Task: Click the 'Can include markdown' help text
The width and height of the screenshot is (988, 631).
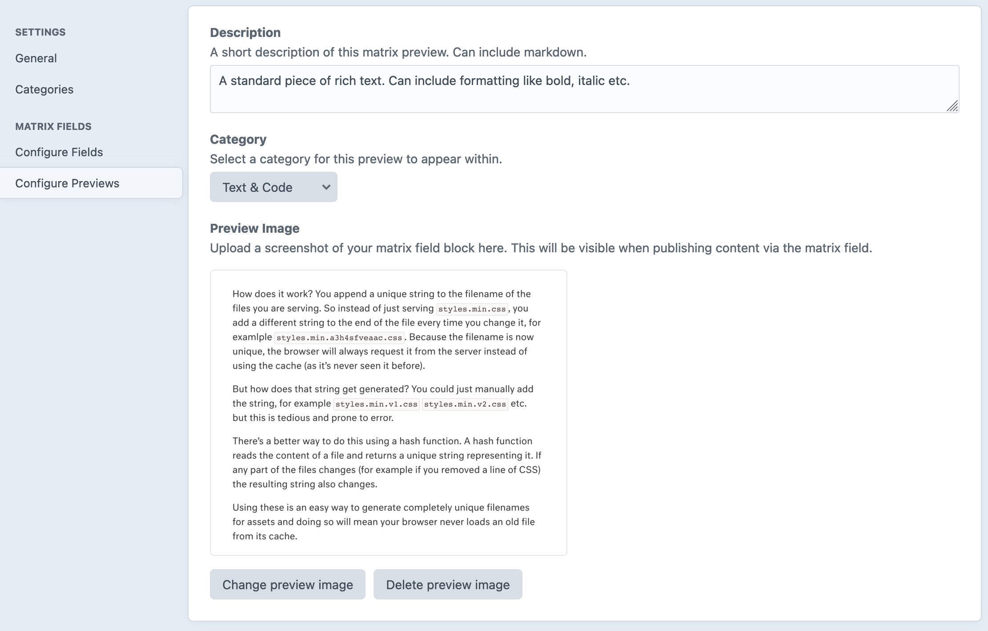Action: (520, 52)
